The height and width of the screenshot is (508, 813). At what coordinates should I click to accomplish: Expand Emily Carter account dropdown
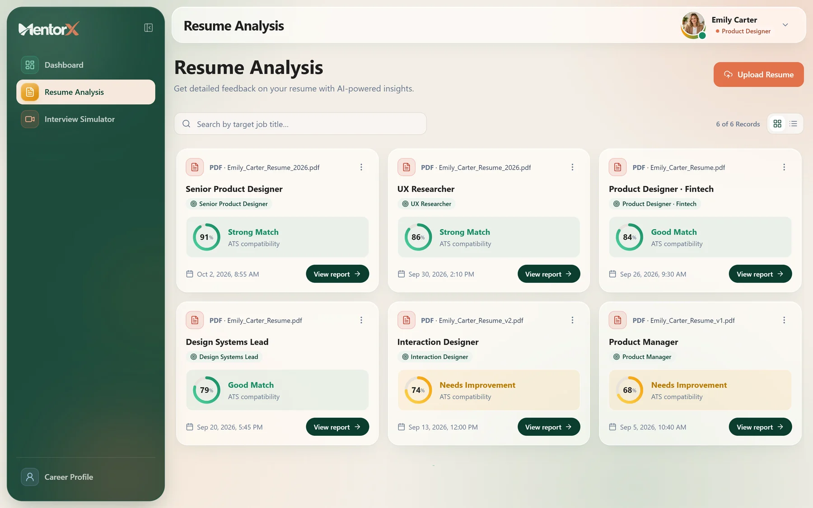pyautogui.click(x=785, y=25)
